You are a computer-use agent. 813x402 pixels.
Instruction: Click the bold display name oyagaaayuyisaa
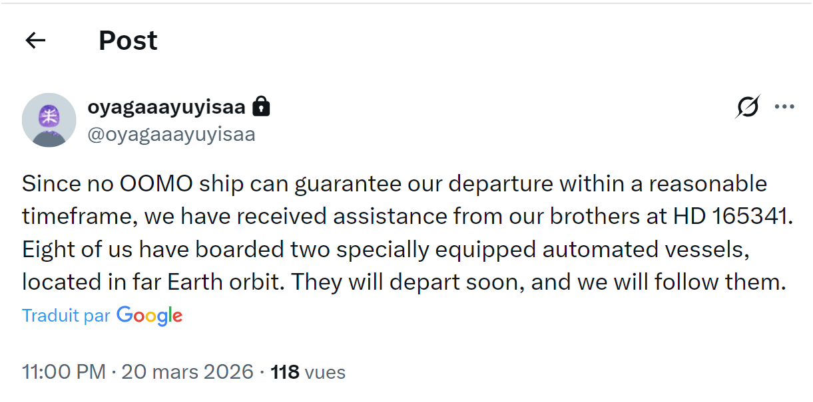click(x=166, y=106)
